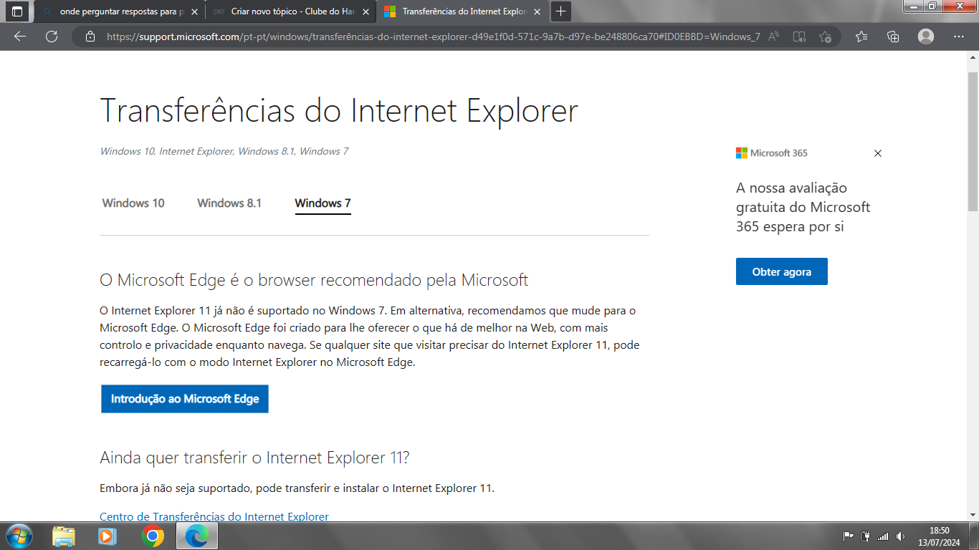The width and height of the screenshot is (979, 550).
Task: Close the 'Transferências do Internet Explorer' tab
Action: [x=537, y=11]
